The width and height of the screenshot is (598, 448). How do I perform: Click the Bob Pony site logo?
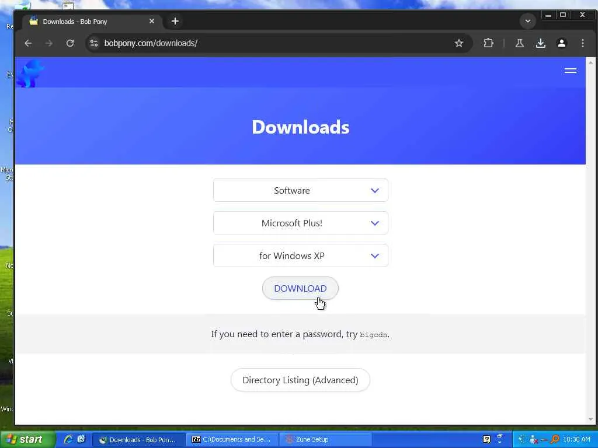[x=30, y=73]
